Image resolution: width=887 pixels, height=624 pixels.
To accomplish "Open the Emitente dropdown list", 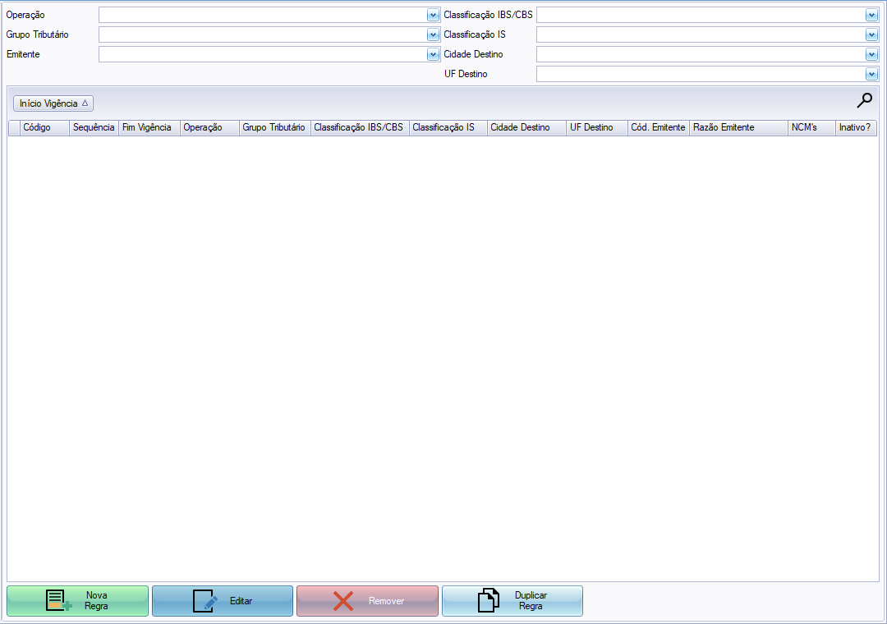I will (x=433, y=54).
